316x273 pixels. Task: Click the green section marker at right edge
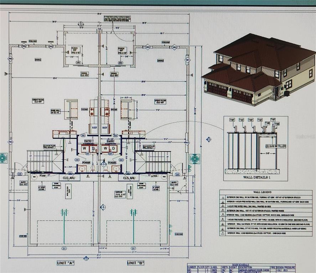point(195,159)
